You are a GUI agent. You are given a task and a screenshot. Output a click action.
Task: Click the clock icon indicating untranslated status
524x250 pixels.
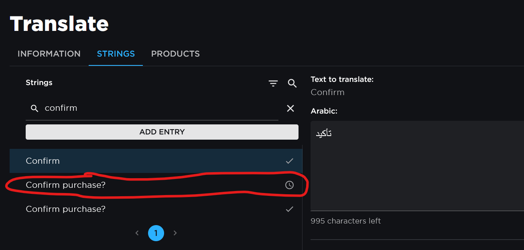[289, 185]
